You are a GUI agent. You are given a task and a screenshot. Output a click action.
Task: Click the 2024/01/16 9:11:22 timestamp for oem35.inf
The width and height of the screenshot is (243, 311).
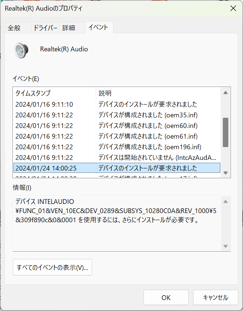tap(44, 115)
